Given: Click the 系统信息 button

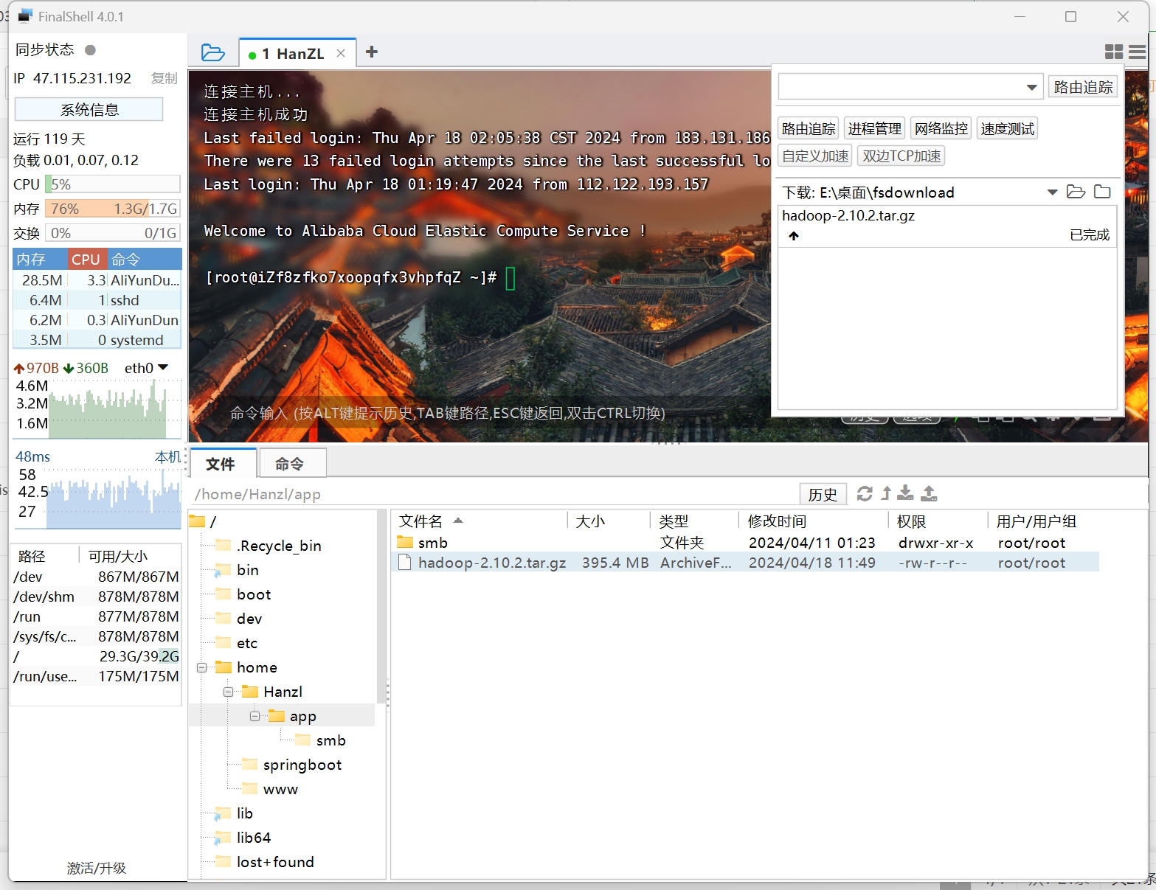Looking at the screenshot, I should pos(89,109).
